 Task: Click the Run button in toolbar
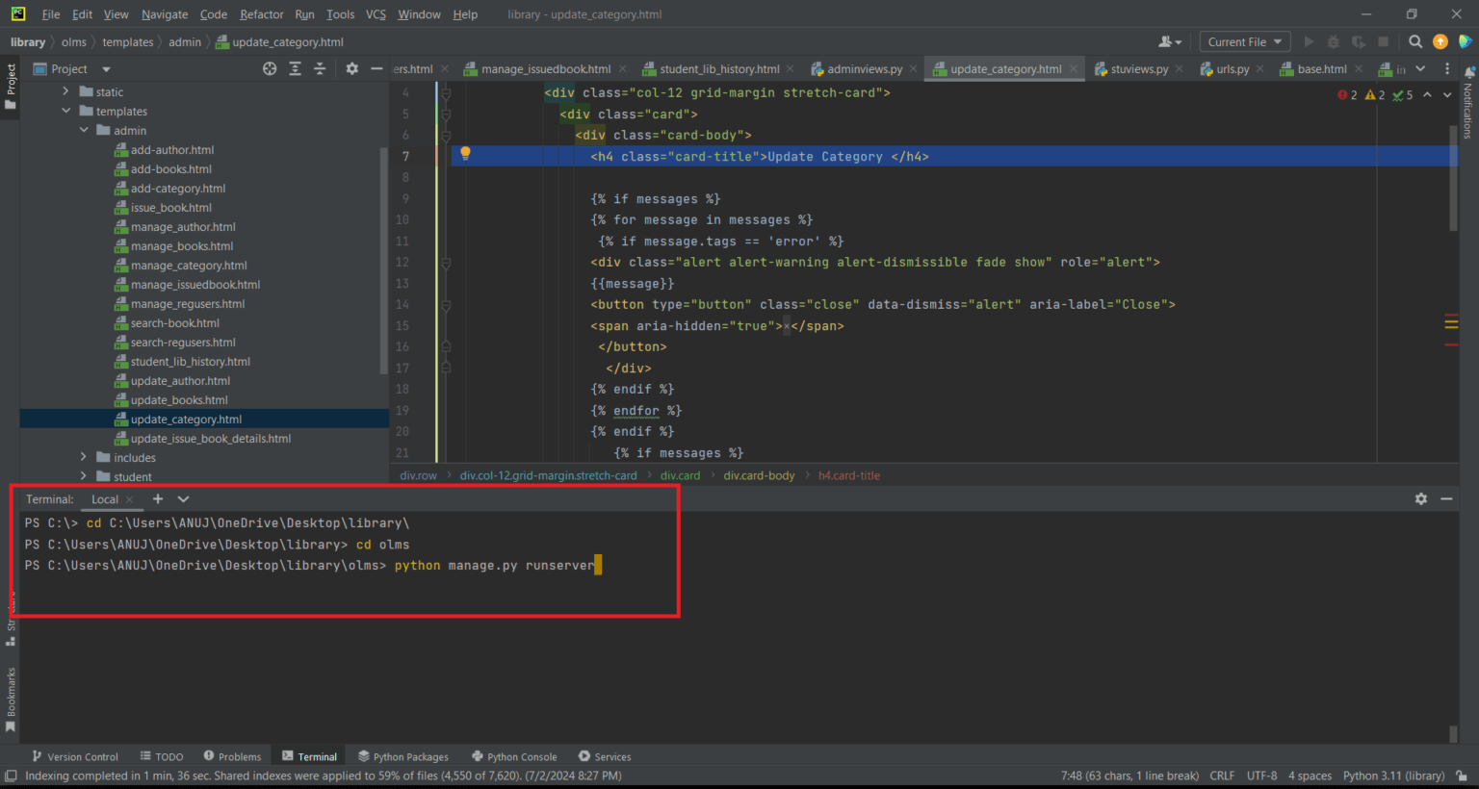1309,41
